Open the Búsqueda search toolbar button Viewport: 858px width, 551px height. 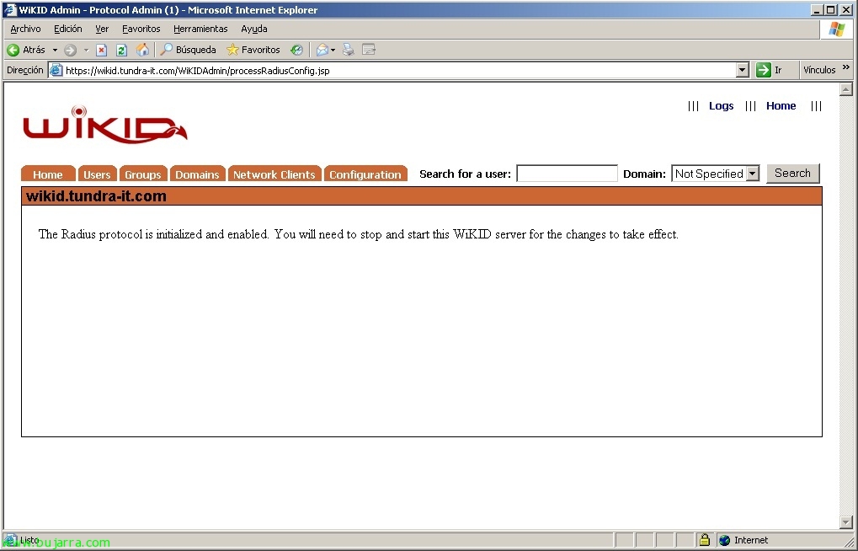coord(188,50)
